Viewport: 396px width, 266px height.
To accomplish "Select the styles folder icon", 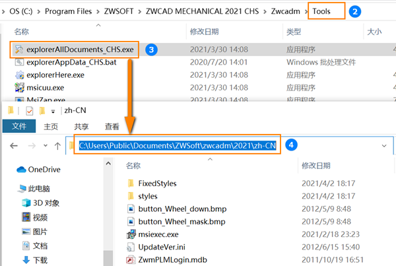I will [x=131, y=196].
